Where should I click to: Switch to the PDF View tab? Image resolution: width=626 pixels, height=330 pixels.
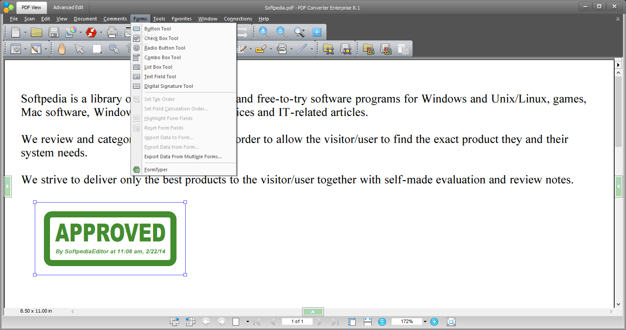(31, 7)
